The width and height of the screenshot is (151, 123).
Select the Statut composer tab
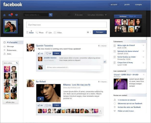[30, 32]
